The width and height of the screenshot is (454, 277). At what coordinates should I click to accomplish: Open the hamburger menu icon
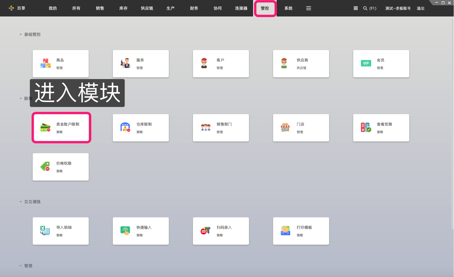308,8
